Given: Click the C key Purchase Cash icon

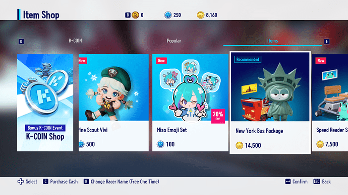Looking at the screenshot, I should [45, 181].
